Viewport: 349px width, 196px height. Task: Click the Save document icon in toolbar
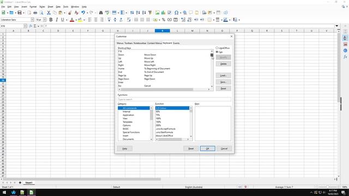point(20,13)
